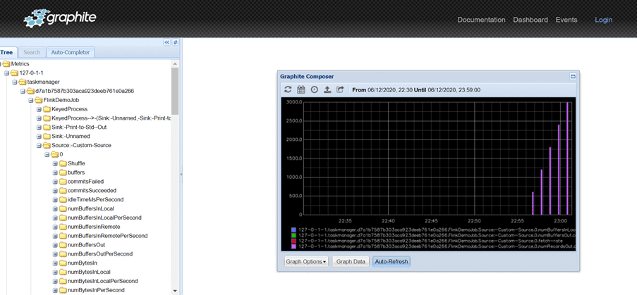637x295 pixels.
Task: Expand the Sink:-Print-to-Std--Out node
Action: (39, 127)
